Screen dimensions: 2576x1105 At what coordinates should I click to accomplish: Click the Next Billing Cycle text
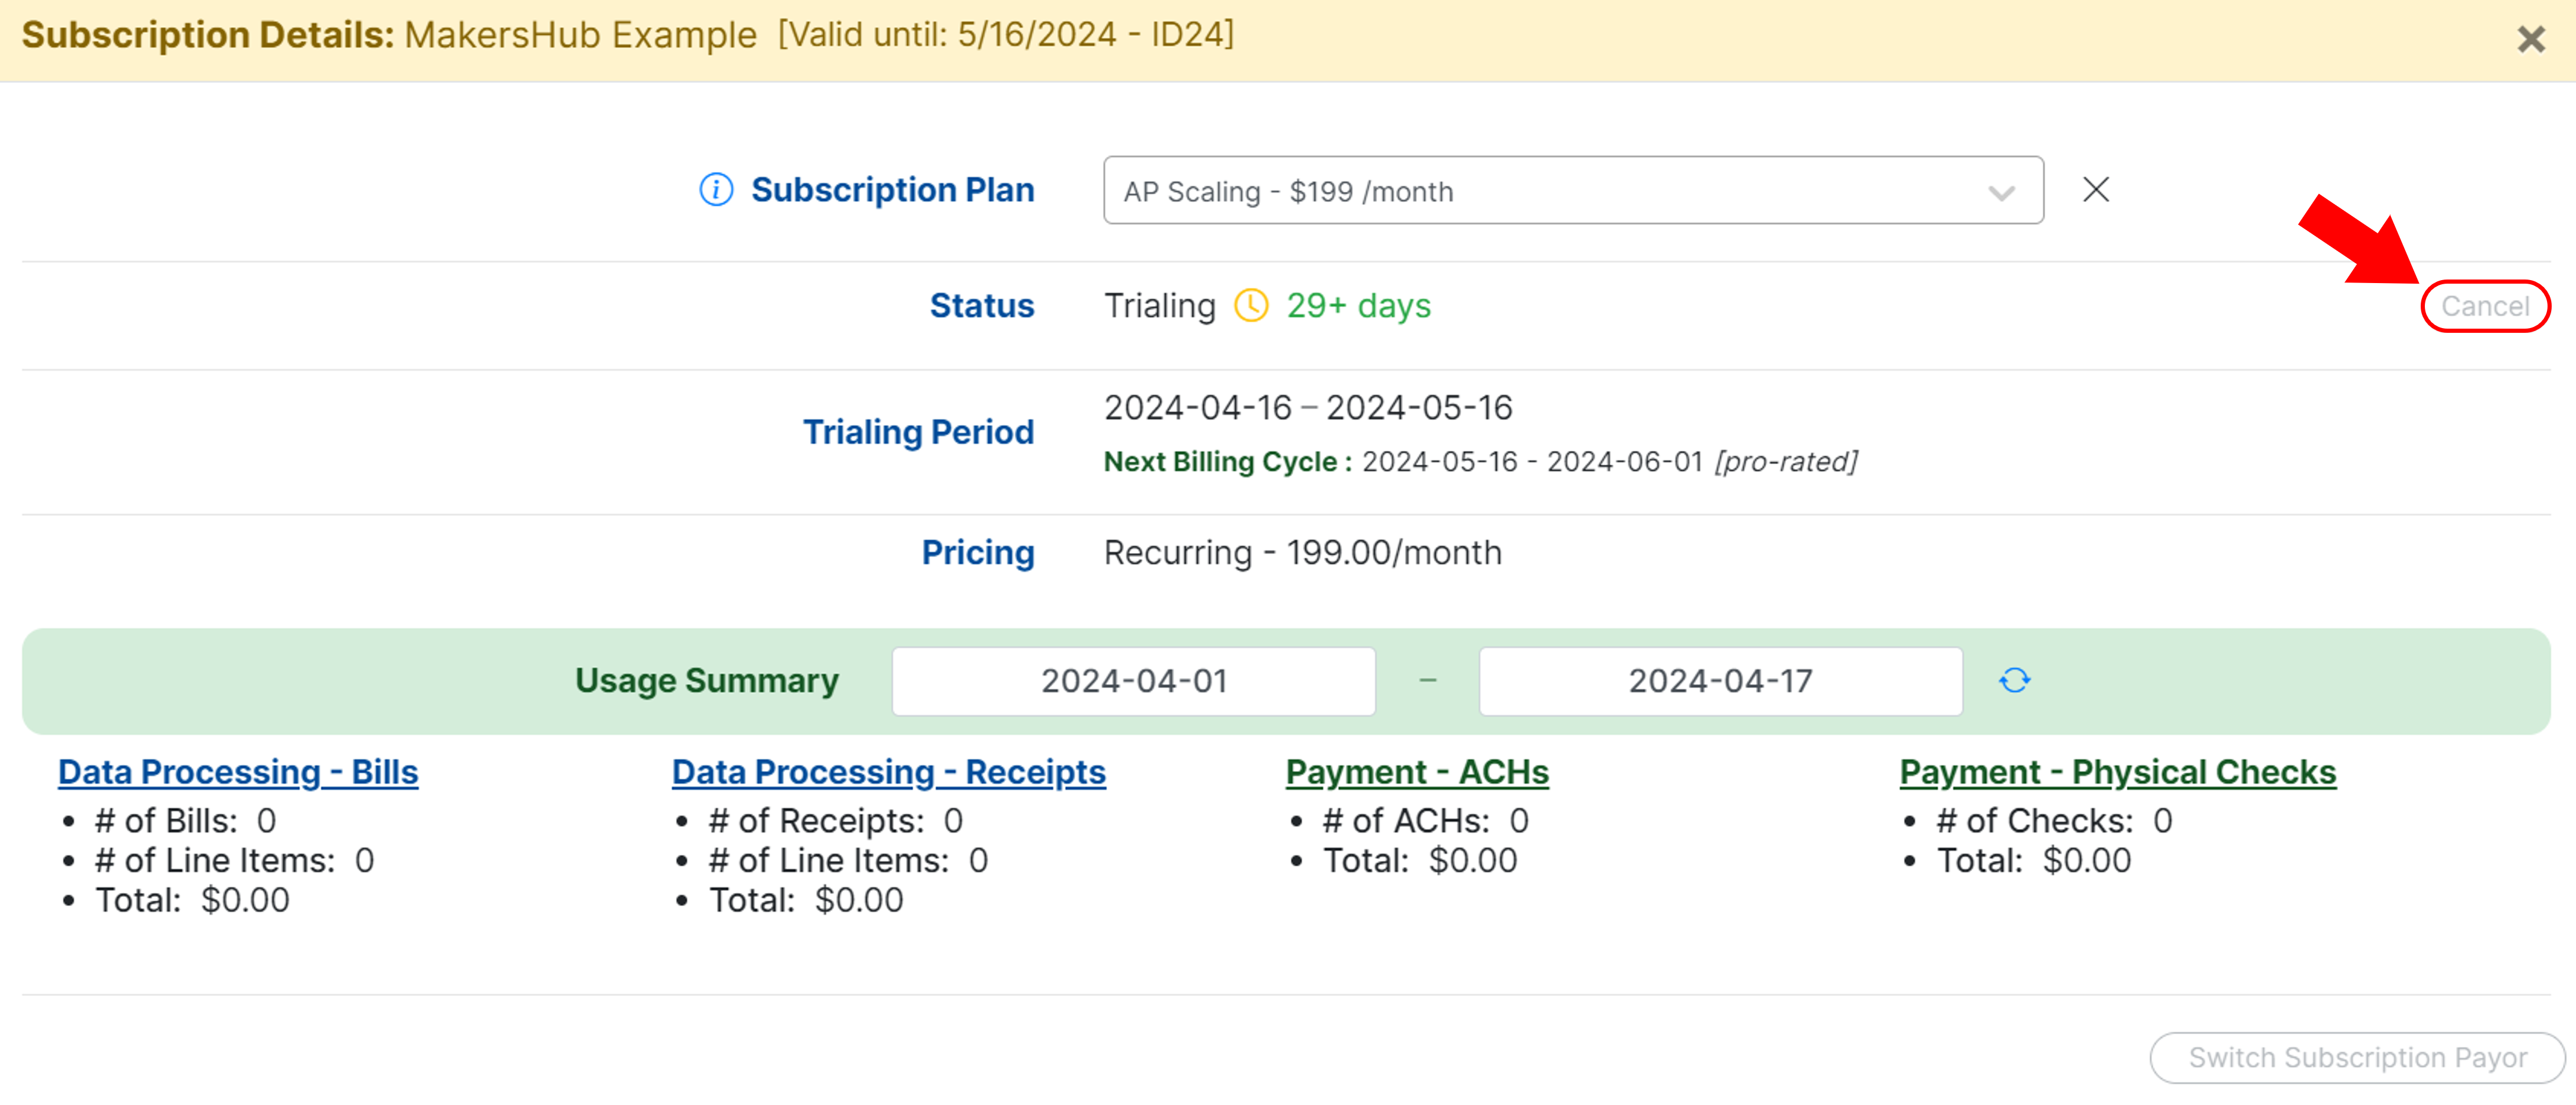(1228, 461)
